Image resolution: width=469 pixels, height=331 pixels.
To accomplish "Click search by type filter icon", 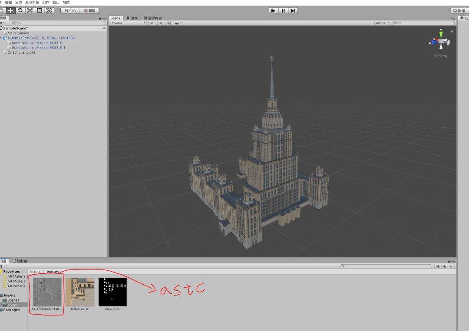I will pos(438,266).
